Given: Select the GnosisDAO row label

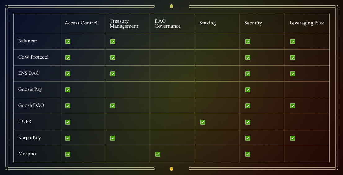Looking at the screenshot, I should click(31, 105).
